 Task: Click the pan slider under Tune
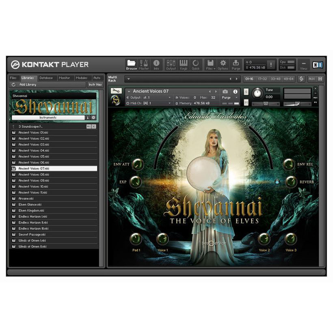coord(266,104)
